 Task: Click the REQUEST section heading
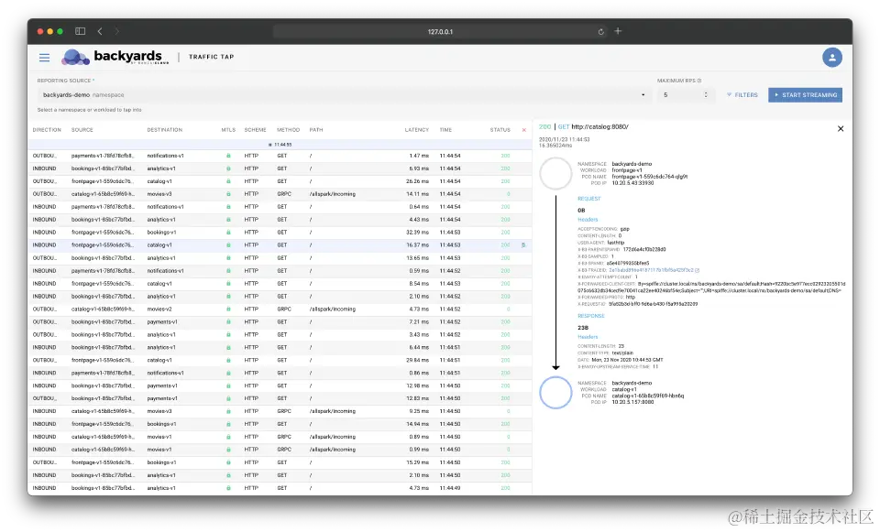coord(588,199)
